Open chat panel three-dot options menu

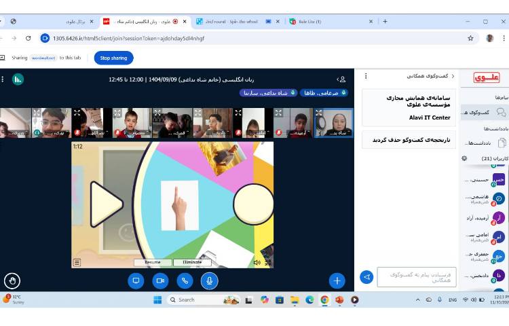(x=366, y=76)
